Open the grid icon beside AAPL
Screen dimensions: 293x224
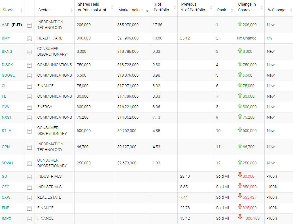point(29,25)
